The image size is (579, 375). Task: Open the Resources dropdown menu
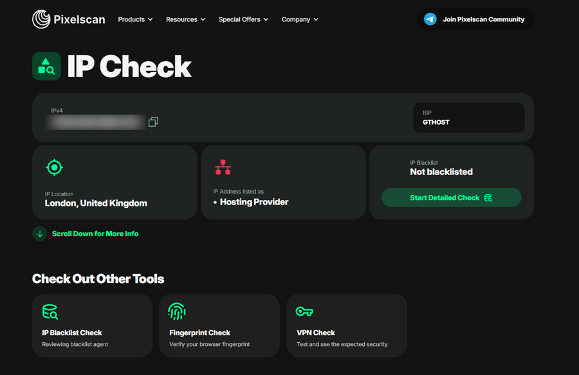click(x=185, y=19)
